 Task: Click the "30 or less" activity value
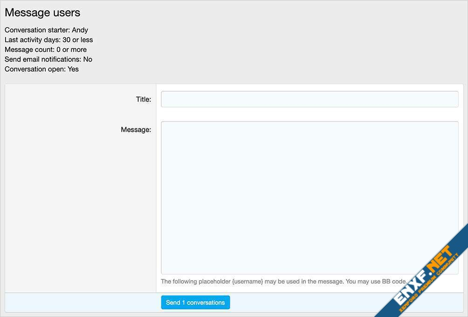click(x=77, y=40)
